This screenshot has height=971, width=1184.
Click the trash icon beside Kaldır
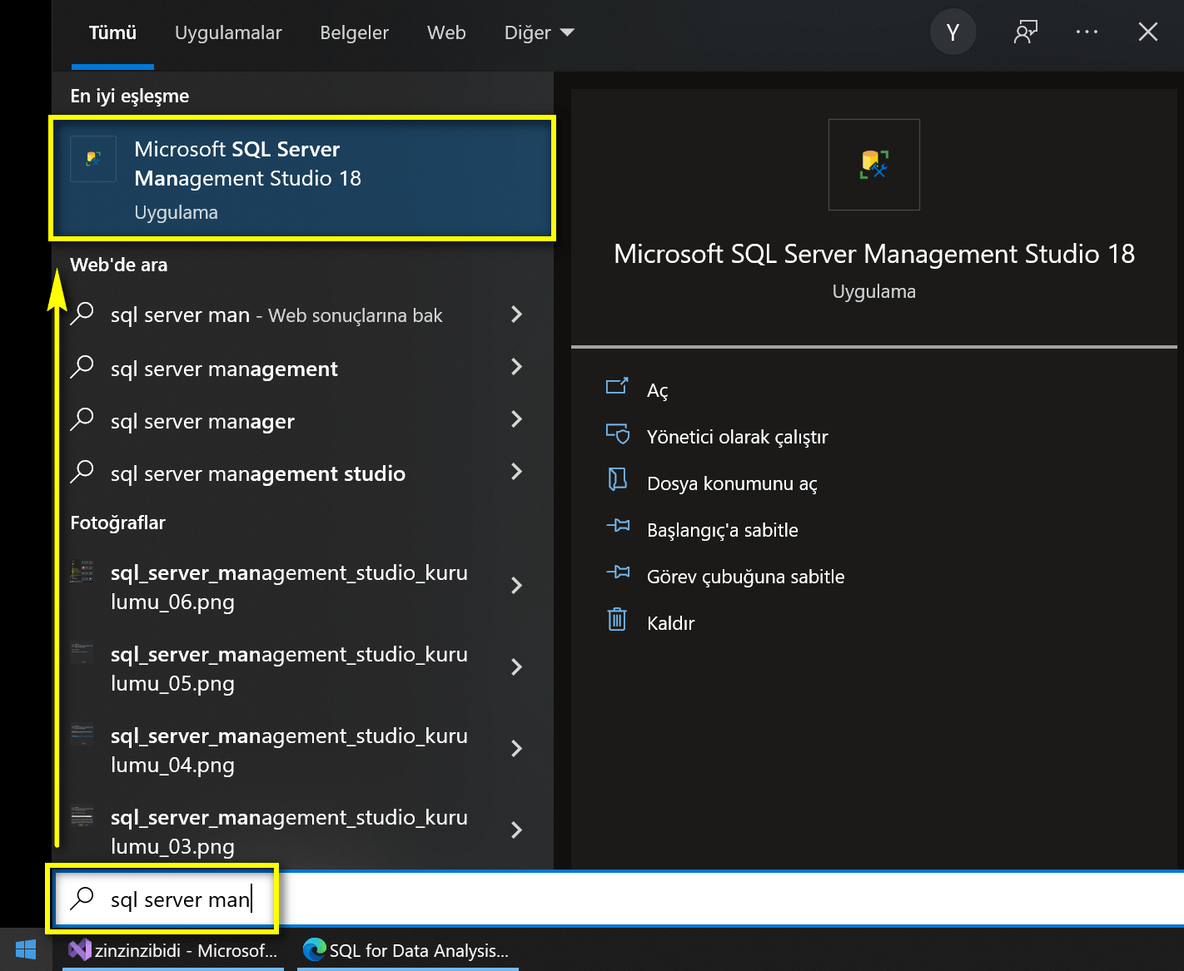(x=617, y=619)
